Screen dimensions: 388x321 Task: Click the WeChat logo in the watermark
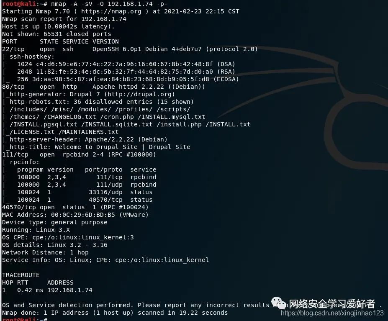click(x=278, y=303)
